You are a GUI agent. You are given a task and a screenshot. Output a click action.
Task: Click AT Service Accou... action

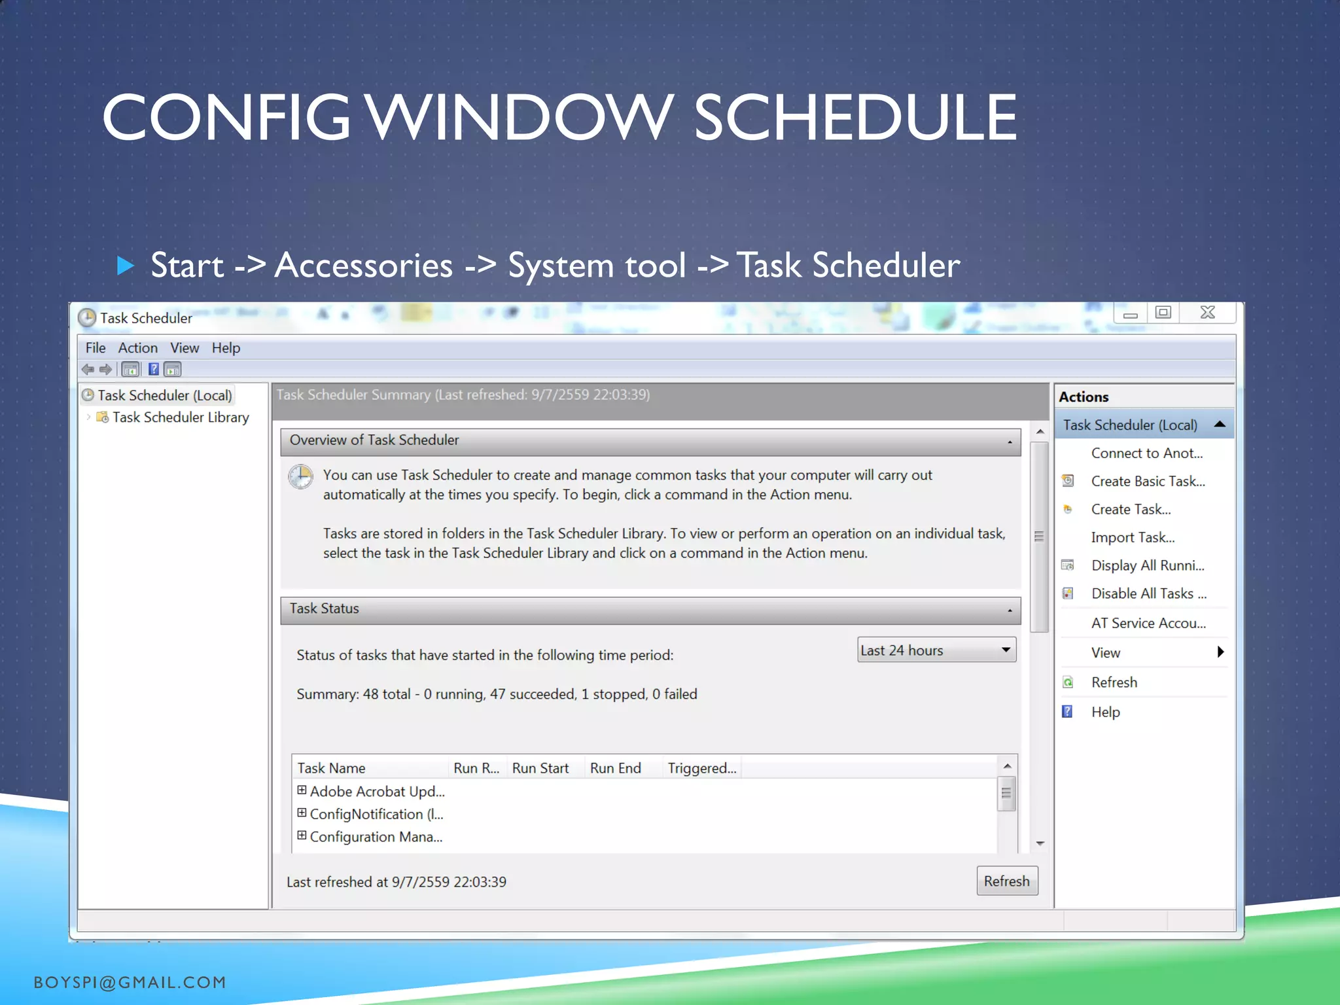click(1148, 623)
